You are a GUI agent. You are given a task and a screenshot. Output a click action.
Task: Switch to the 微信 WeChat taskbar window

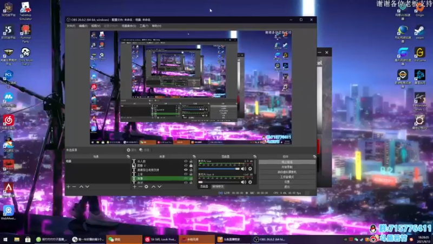[x=124, y=239]
